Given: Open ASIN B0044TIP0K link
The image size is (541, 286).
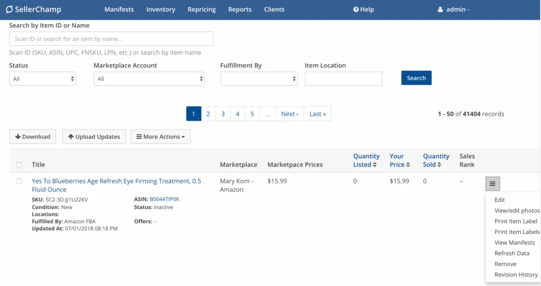Looking at the screenshot, I should (x=165, y=199).
